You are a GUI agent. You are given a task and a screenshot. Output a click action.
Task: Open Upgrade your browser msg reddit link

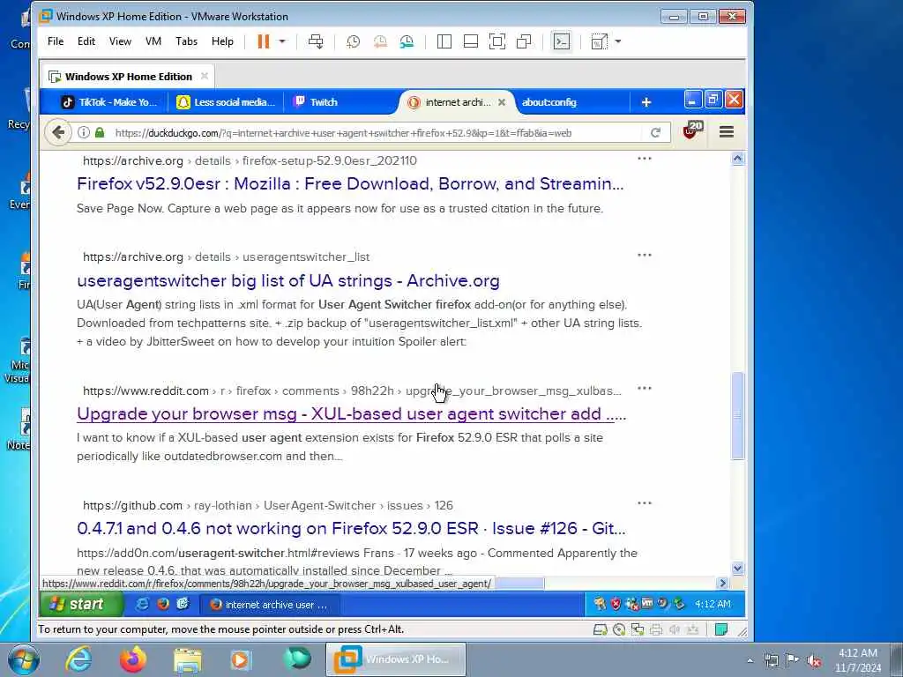351,414
